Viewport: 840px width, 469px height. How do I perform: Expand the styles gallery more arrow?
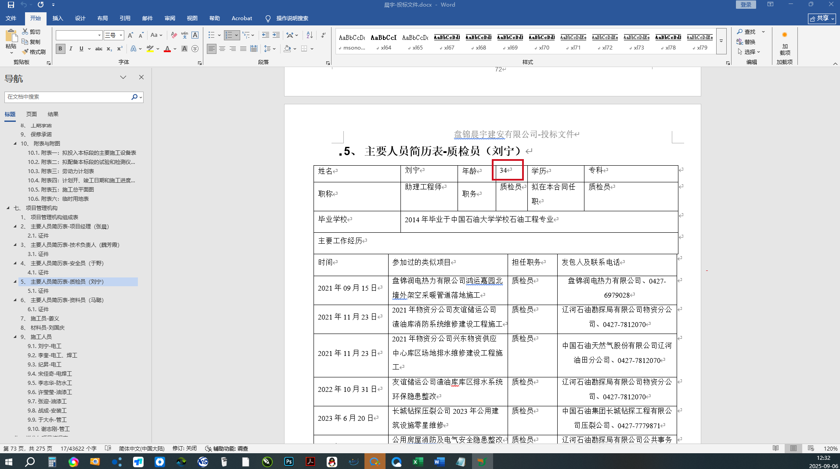point(721,41)
